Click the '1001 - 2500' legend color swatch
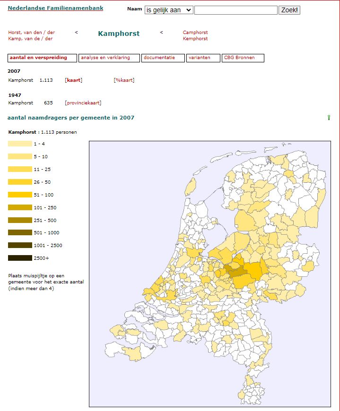 coord(20,245)
